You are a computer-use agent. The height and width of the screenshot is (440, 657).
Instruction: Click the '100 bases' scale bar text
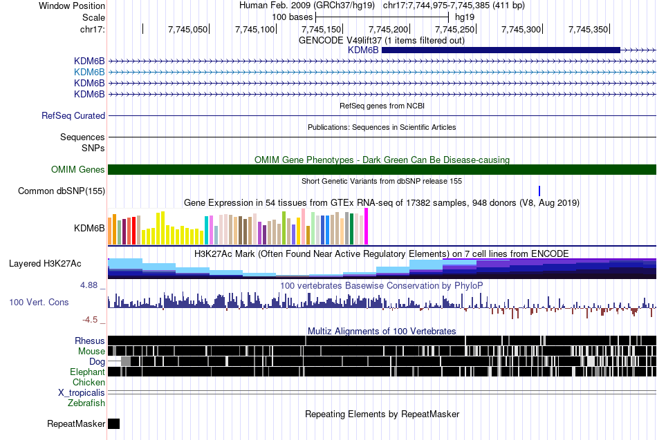293,17
